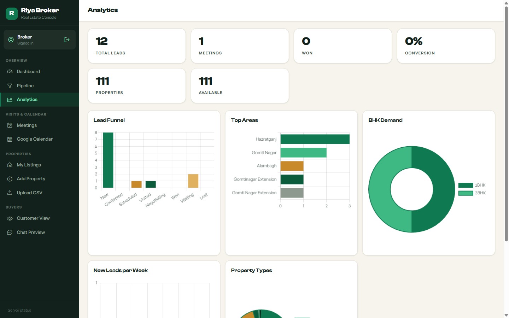Click the Top Areas chart title

pos(245,120)
